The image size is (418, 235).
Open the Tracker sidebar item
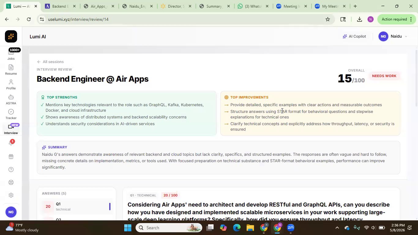[x=11, y=114]
